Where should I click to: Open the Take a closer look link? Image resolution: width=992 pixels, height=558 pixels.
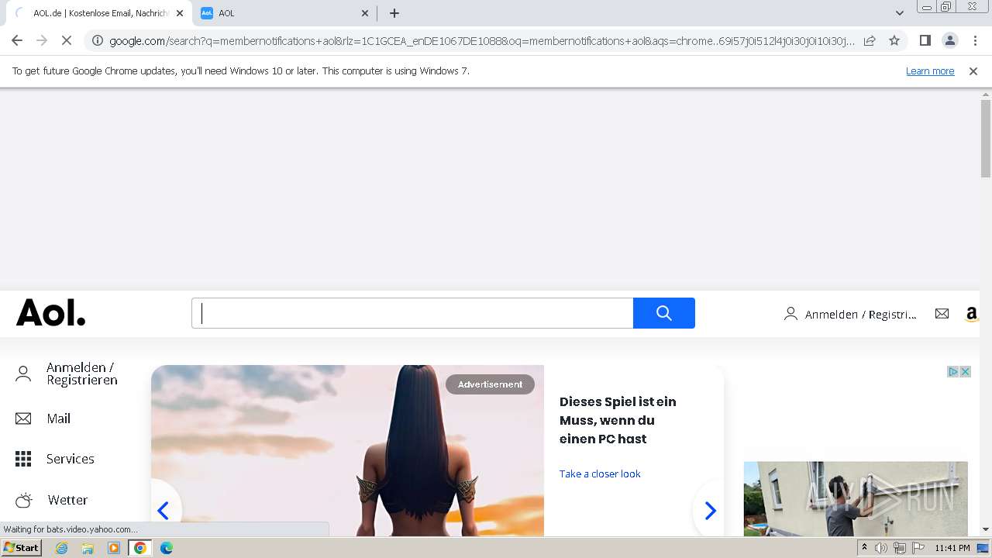(x=600, y=474)
